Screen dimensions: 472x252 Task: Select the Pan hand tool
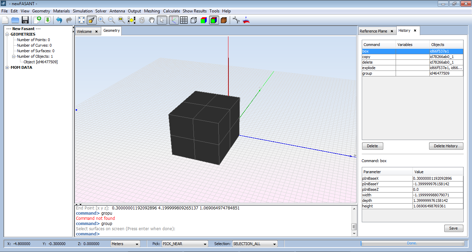(x=151, y=20)
